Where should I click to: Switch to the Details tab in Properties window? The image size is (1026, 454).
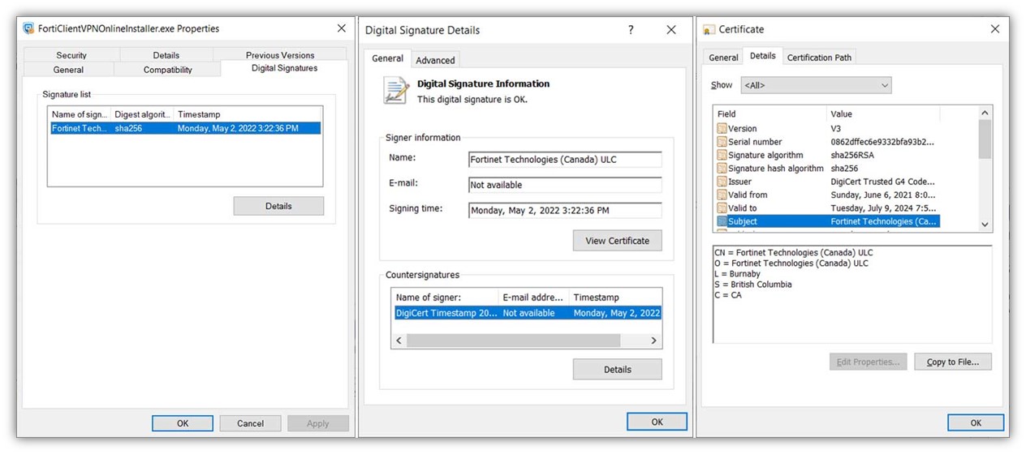pos(166,55)
